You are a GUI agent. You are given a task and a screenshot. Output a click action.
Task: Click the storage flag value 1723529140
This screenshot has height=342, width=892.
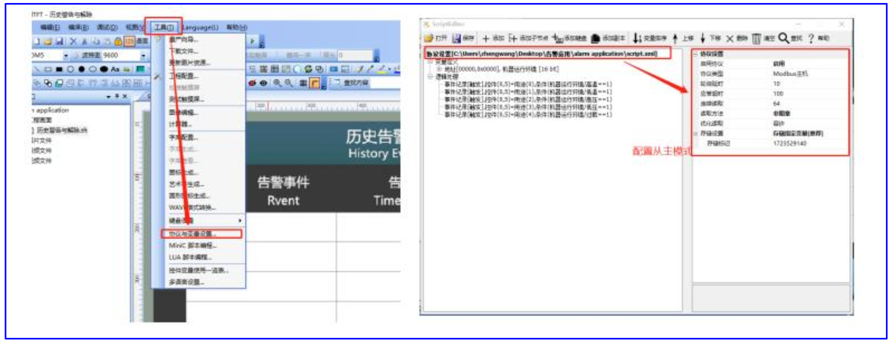pyautogui.click(x=790, y=144)
